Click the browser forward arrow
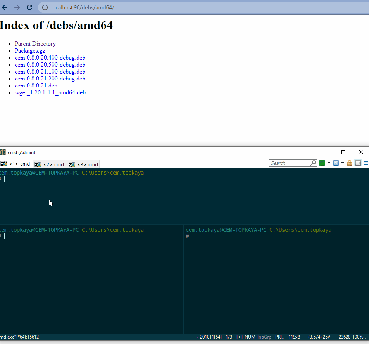Screen dimensions: 369x344 pos(17,7)
